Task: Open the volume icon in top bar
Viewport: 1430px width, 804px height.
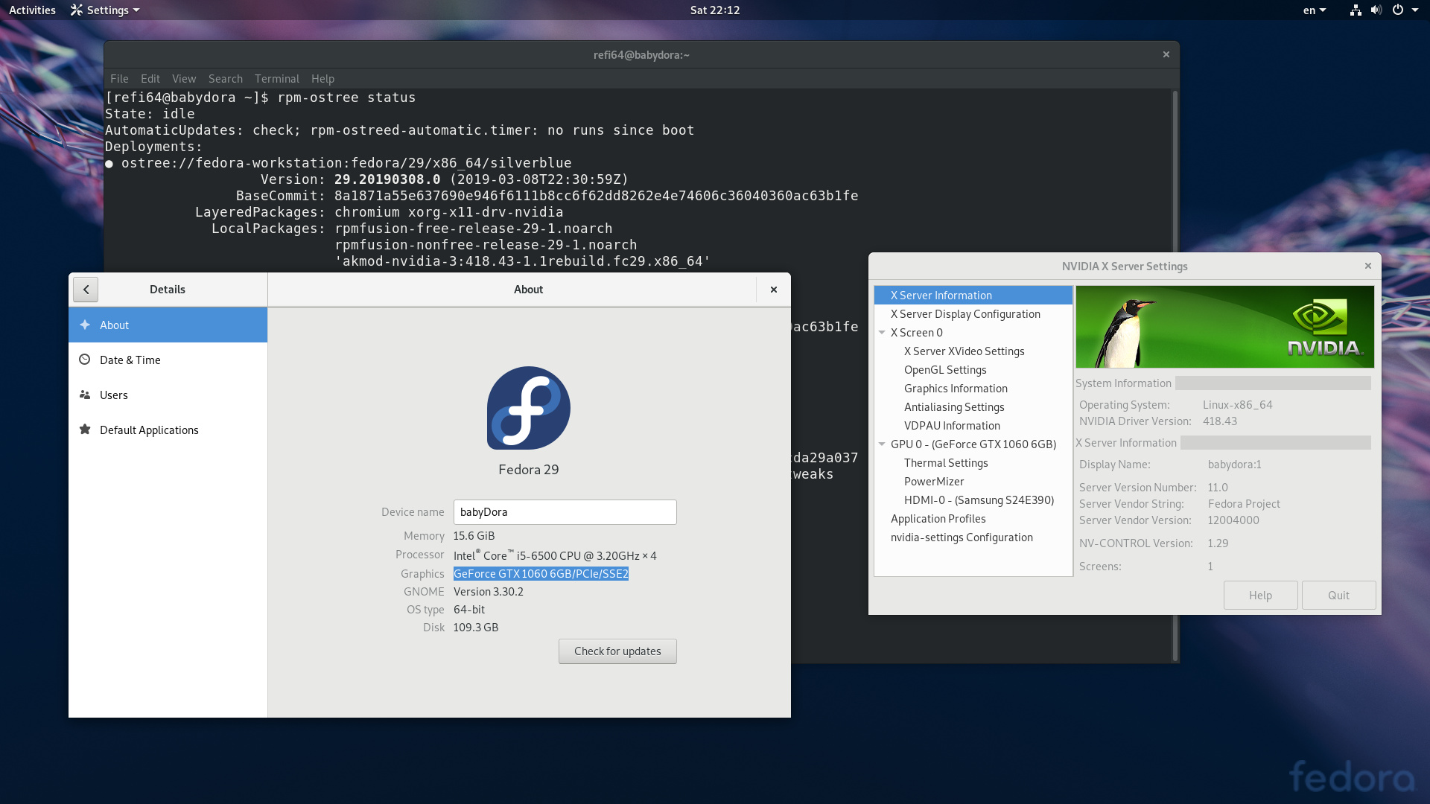Action: click(1376, 10)
